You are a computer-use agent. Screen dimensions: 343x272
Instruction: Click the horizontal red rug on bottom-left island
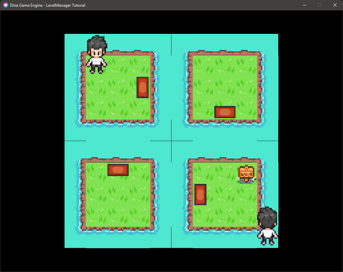118,170
